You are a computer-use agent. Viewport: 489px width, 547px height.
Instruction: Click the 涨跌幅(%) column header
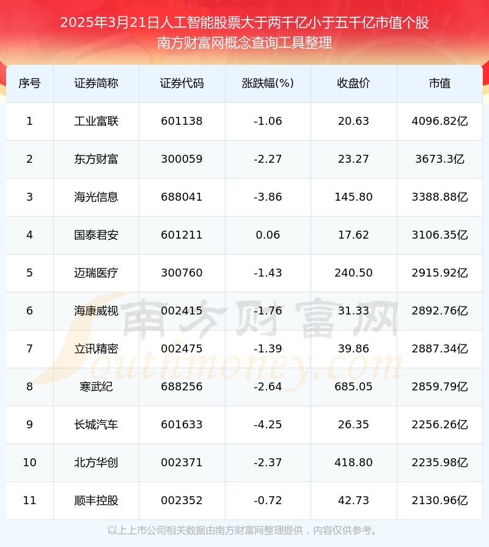[268, 83]
